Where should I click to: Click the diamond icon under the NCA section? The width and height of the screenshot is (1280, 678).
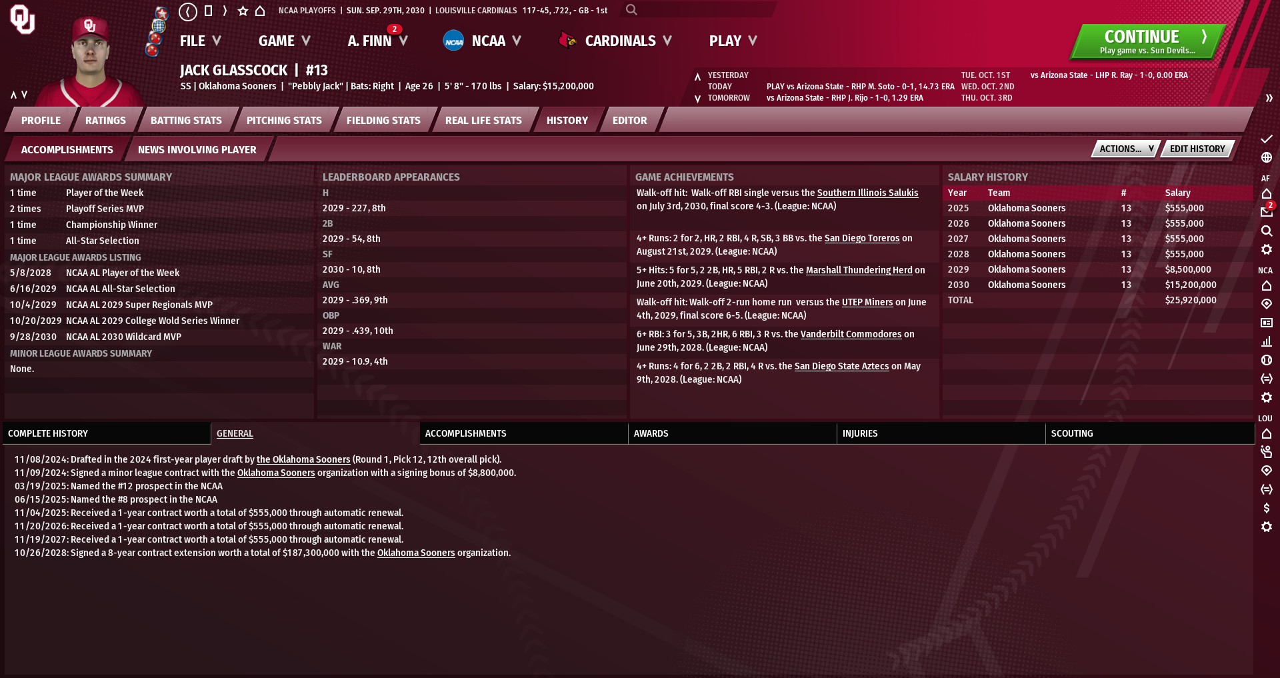point(1267,304)
